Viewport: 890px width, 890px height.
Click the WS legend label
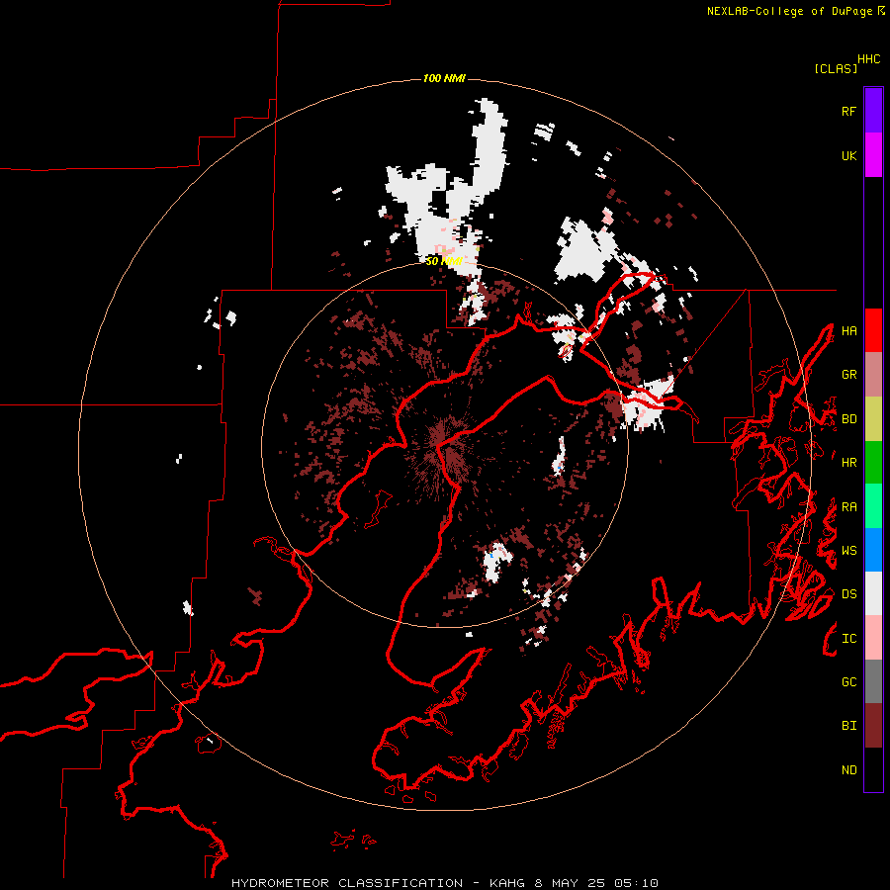(x=848, y=550)
